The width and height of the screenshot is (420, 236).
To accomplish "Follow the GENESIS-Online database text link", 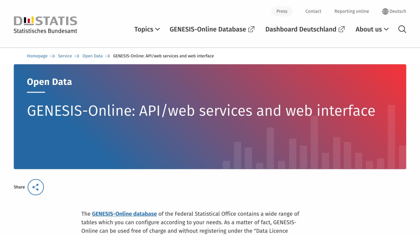I will pos(124,214).
